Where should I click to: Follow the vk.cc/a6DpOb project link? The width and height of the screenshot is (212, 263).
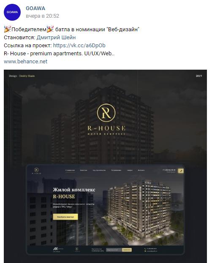click(79, 46)
